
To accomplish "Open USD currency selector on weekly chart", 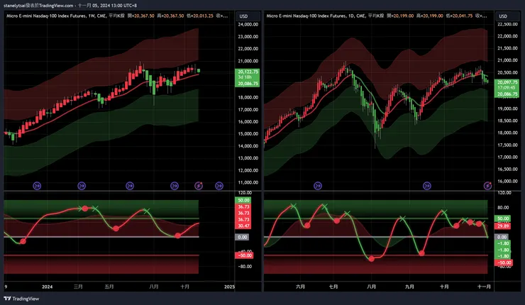I will click(248, 16).
